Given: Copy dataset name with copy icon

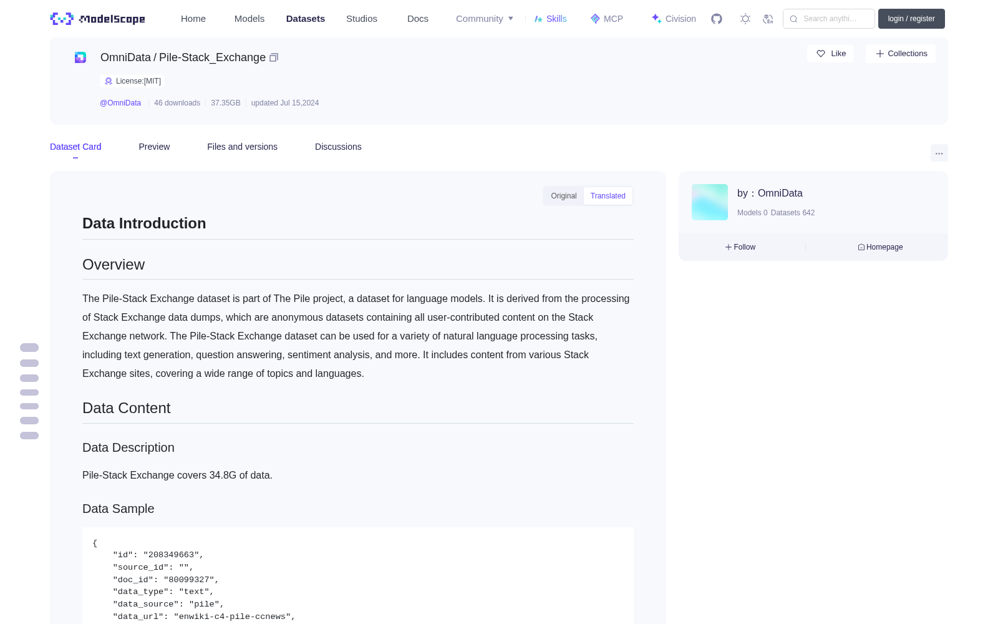Looking at the screenshot, I should (x=274, y=57).
